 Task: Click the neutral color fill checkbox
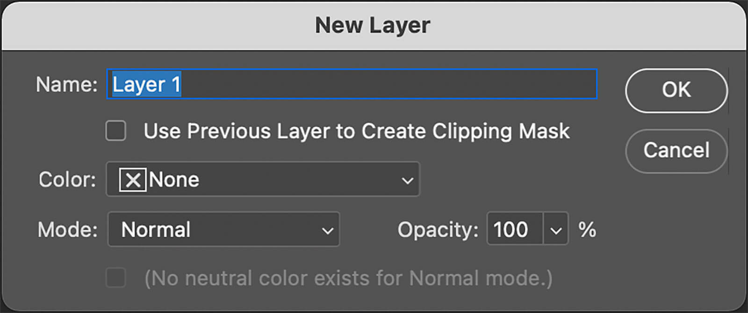click(x=116, y=278)
